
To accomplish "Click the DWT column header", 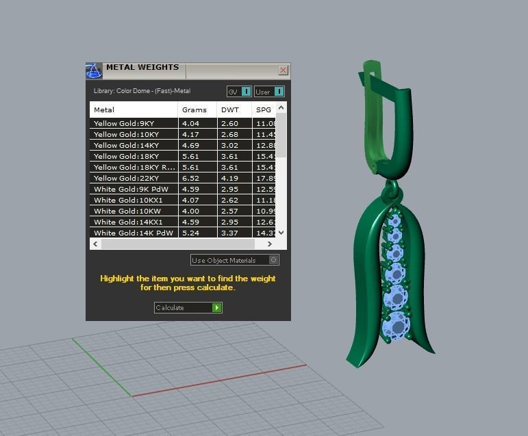I will pyautogui.click(x=234, y=110).
